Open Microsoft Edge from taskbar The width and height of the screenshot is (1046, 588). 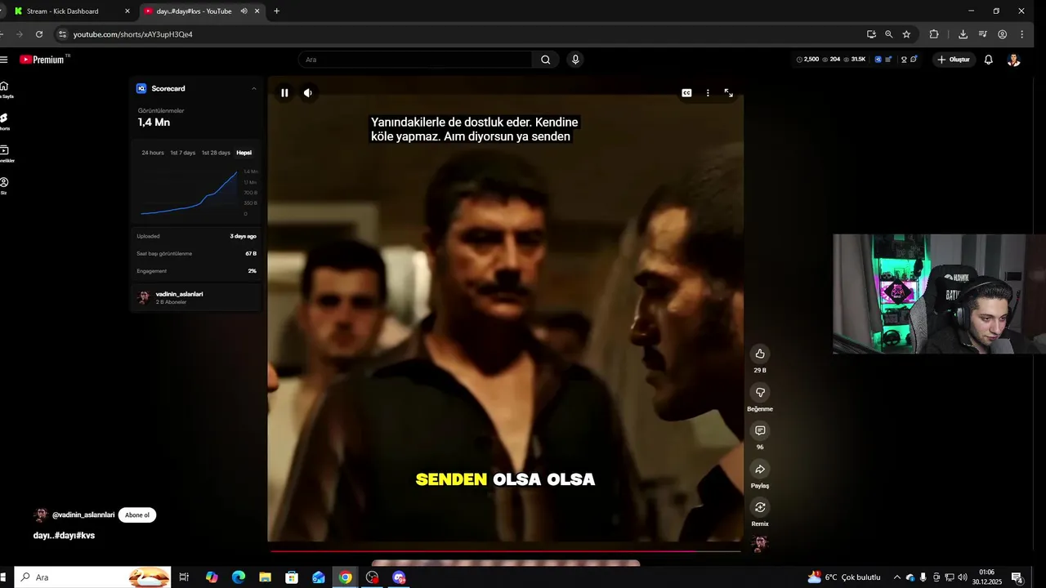pos(239,577)
